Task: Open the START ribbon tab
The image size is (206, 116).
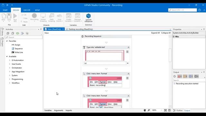Action: click(x=5, y=10)
